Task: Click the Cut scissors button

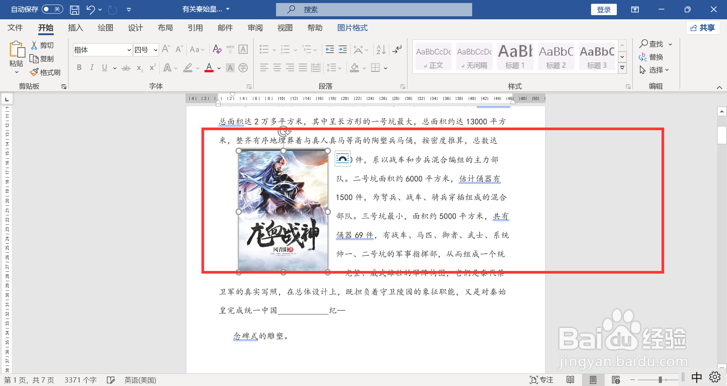Action: point(42,45)
